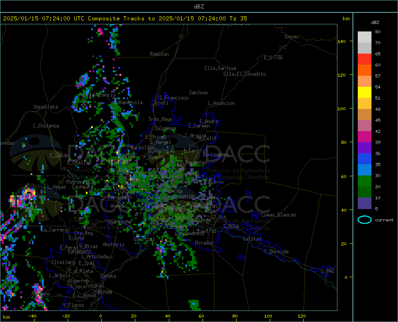Viewport: 398px width, 322px height.
Task: Click the 120 km mark on horizontal axis
Action: tap(302, 316)
